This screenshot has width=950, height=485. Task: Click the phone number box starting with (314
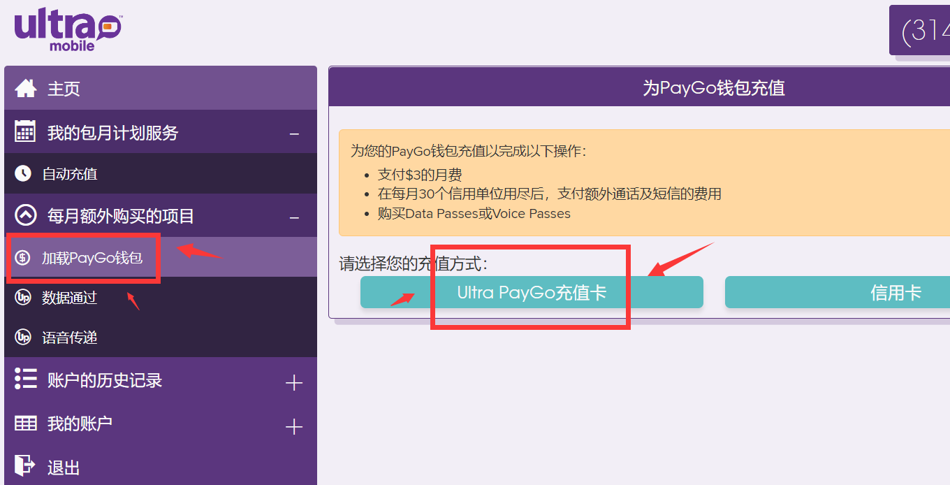coord(922,31)
